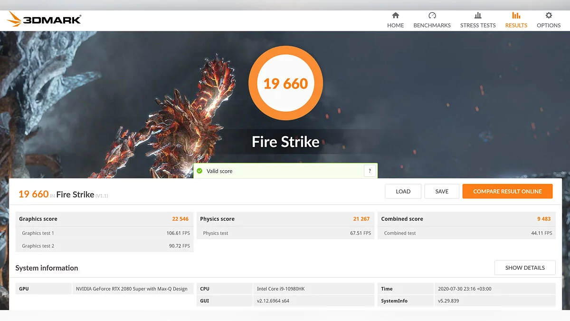This screenshot has height=321, width=570.
Task: Click the SHOW DETAILS button
Action: coord(525,268)
